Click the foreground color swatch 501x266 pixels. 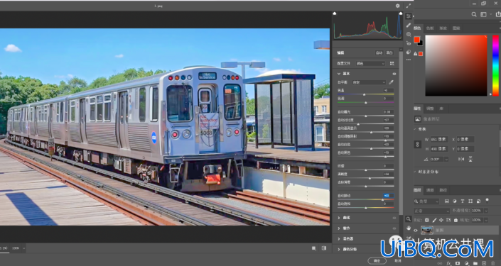coord(417,40)
